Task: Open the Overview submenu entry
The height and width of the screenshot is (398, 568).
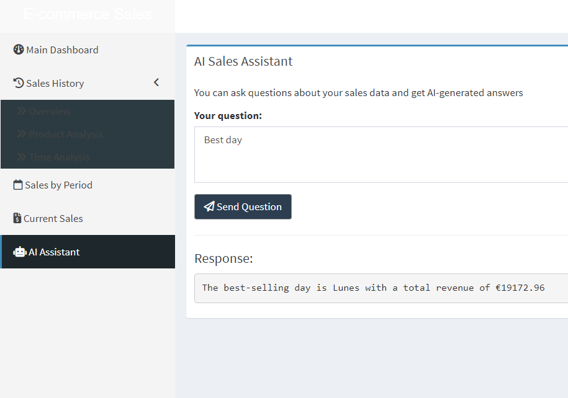Action: pyautogui.click(x=88, y=112)
